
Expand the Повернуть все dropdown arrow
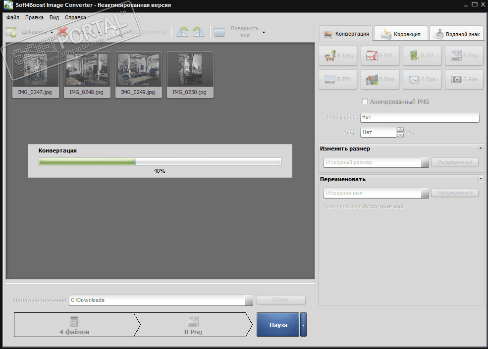264,32
